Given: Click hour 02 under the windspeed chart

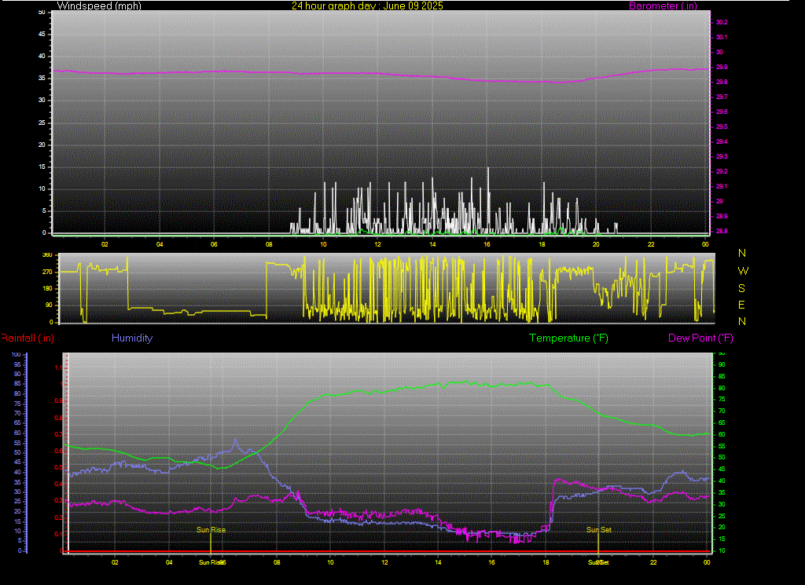Looking at the screenshot, I should point(105,244).
